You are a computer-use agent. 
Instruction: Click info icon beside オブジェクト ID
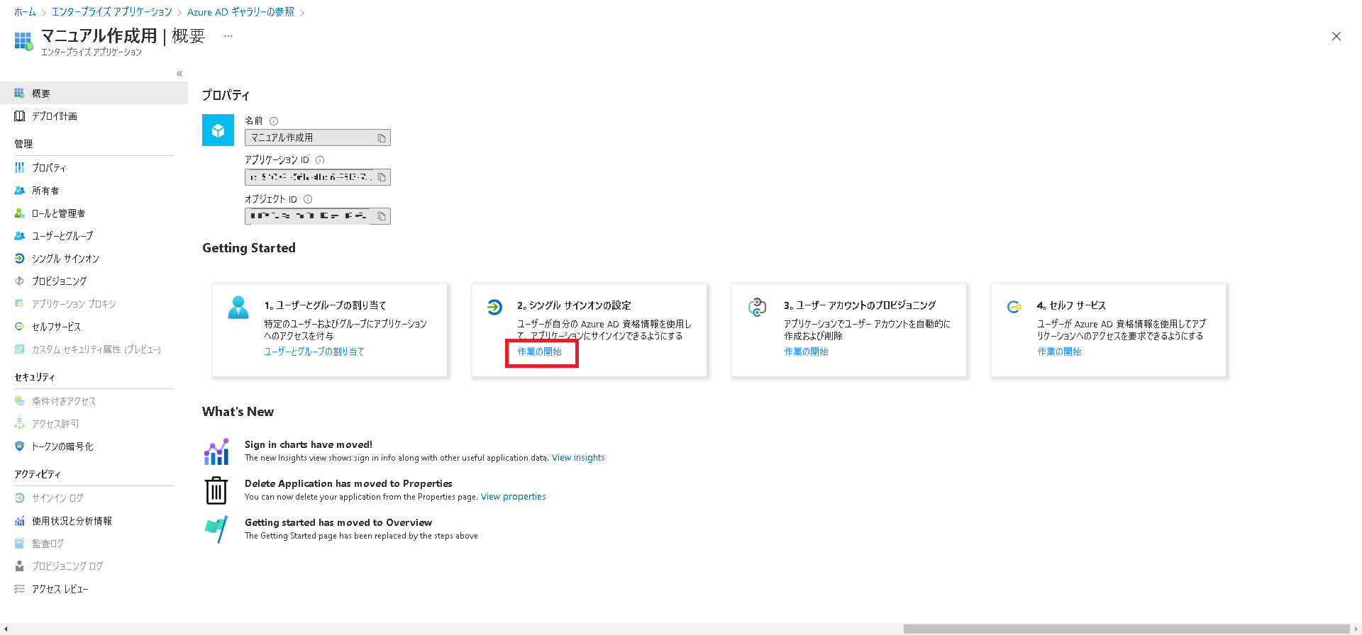click(308, 200)
